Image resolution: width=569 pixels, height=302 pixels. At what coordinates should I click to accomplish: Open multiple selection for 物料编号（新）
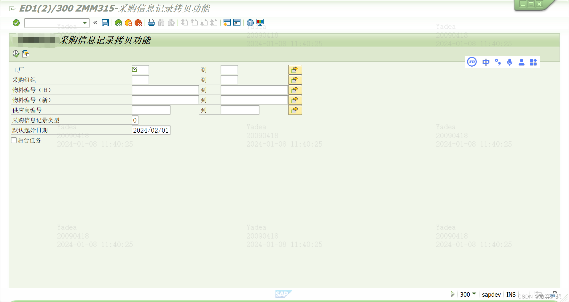(x=295, y=100)
